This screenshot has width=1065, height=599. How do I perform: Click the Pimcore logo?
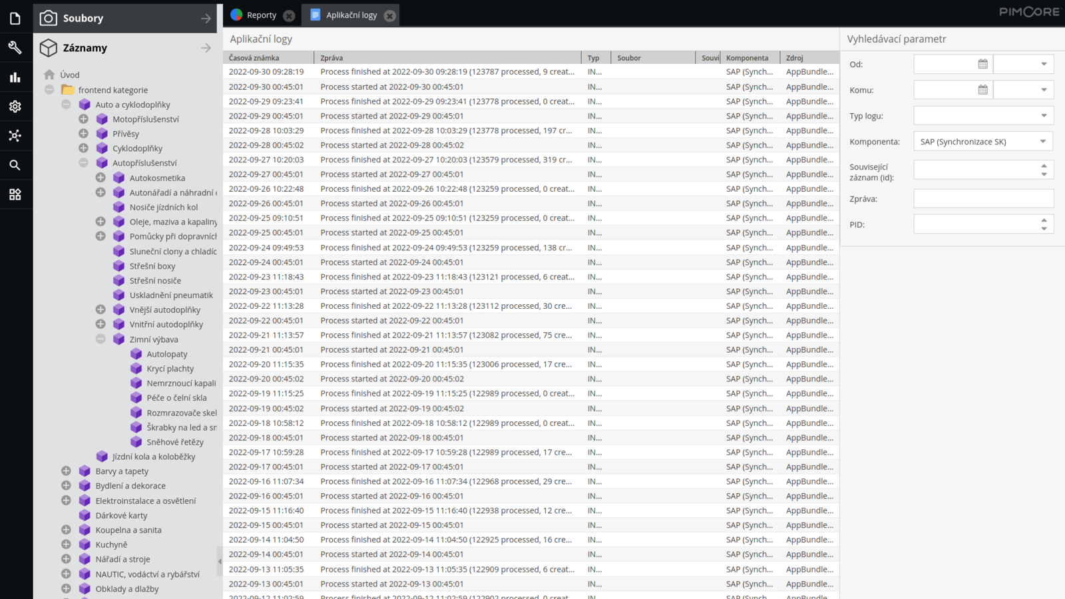1029,12
